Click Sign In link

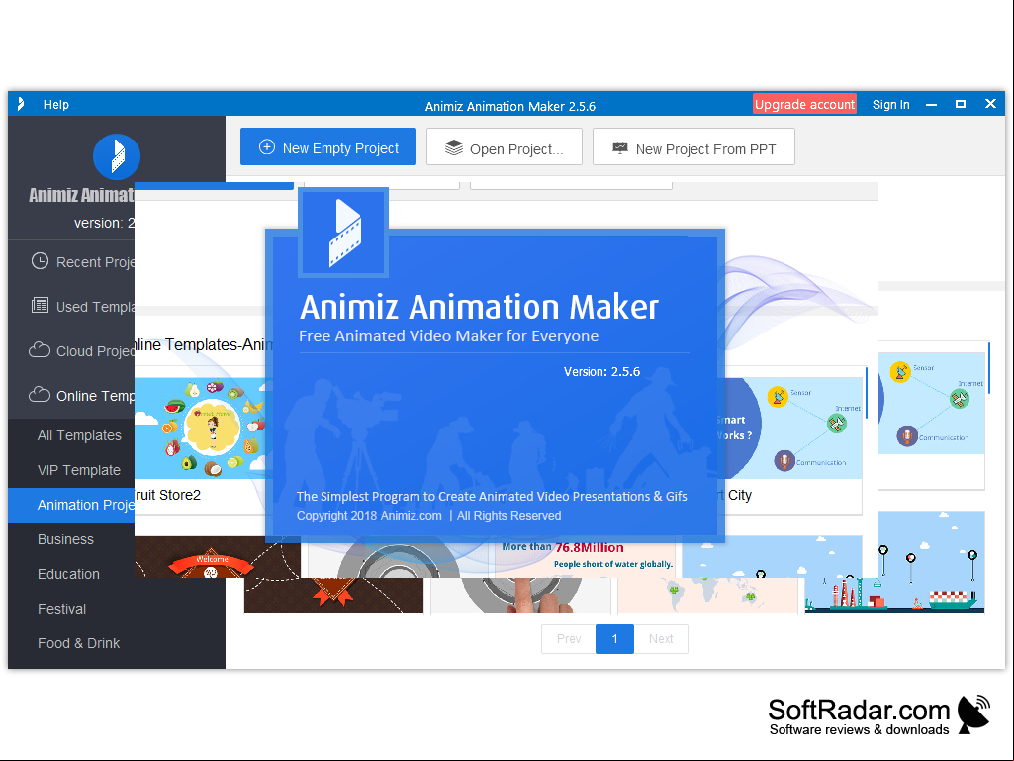pos(890,104)
